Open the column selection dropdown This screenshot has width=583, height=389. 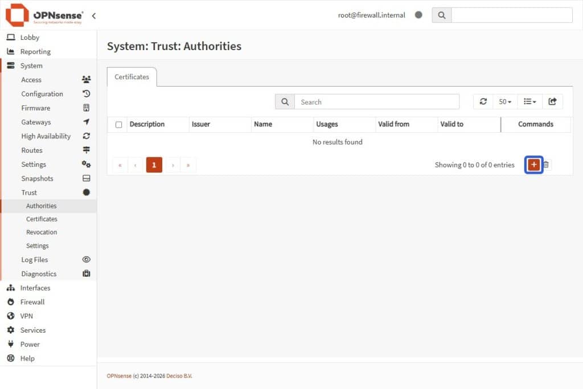(x=529, y=101)
